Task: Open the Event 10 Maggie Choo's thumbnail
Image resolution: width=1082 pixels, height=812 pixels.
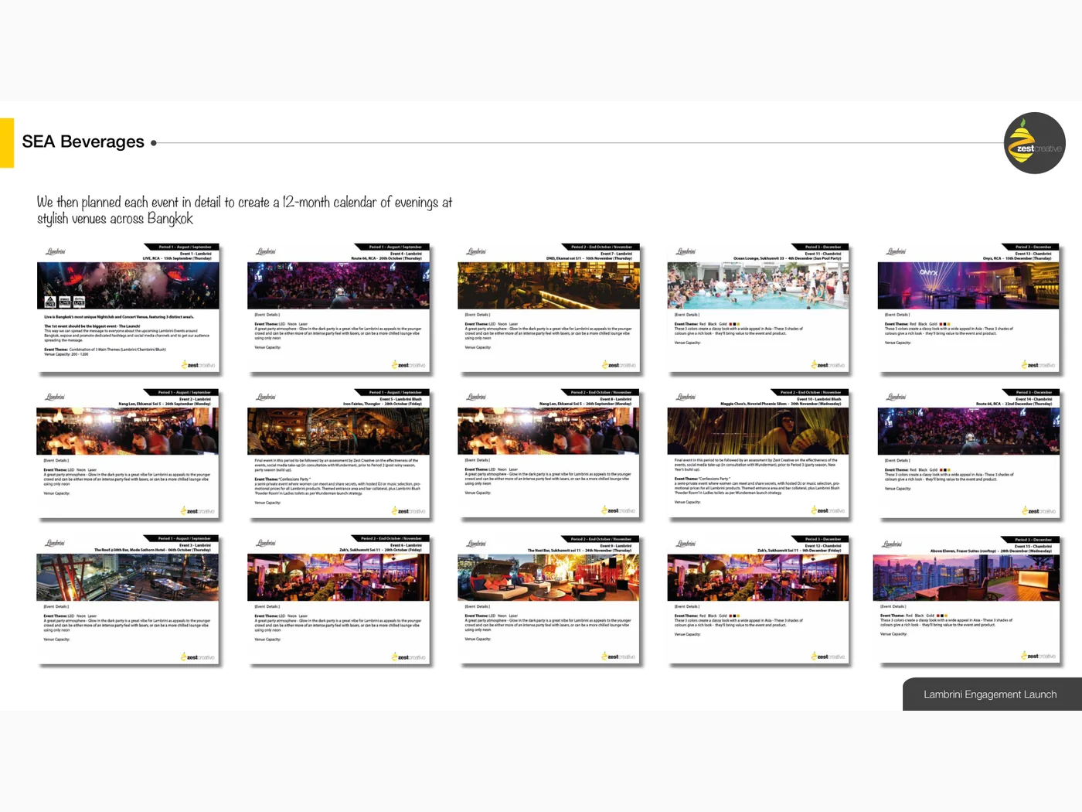Action: (758, 454)
